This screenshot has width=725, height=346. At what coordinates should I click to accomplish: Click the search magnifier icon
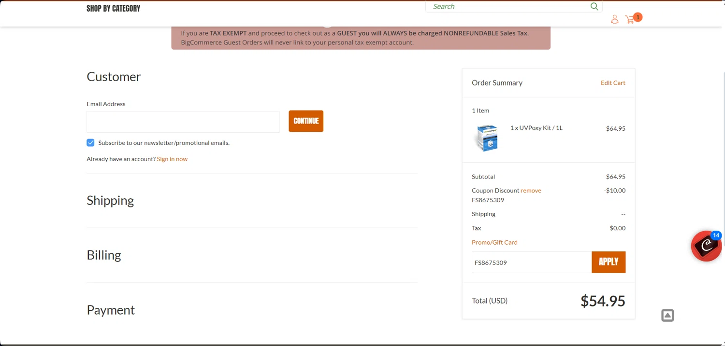click(x=594, y=6)
